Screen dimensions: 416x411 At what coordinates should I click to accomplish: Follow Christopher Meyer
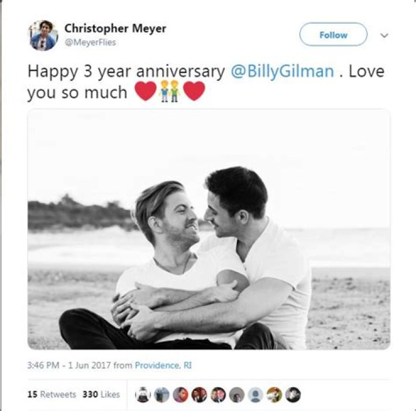tap(333, 35)
